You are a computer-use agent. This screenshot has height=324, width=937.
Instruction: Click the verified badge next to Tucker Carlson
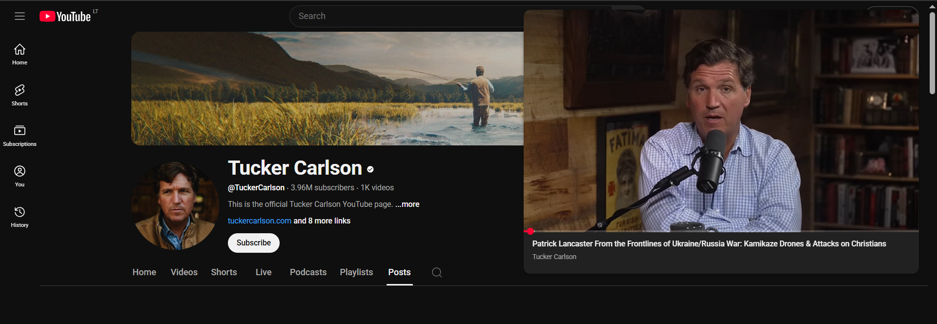(x=370, y=169)
